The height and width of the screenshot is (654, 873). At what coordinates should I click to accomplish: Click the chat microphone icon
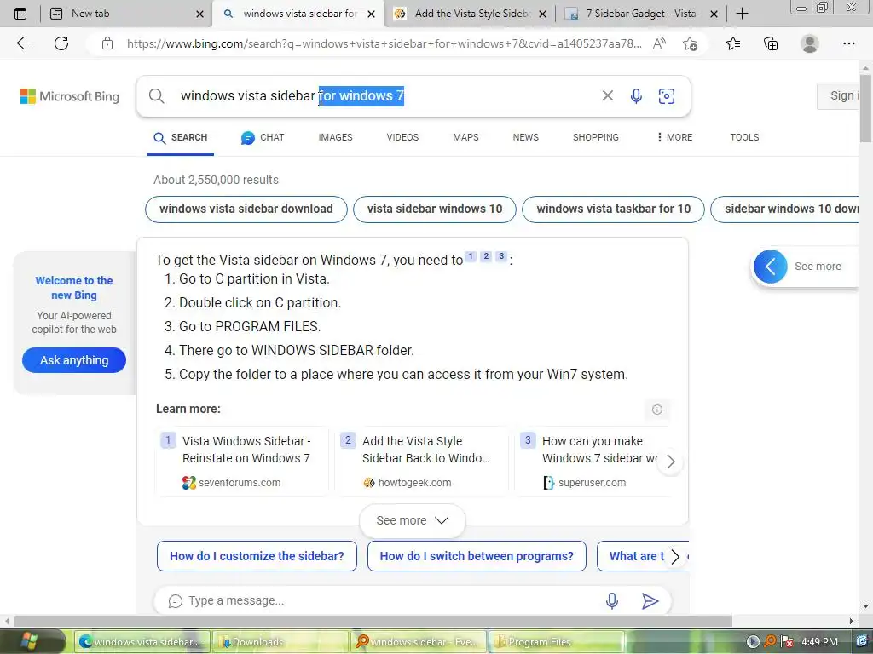coord(612,600)
